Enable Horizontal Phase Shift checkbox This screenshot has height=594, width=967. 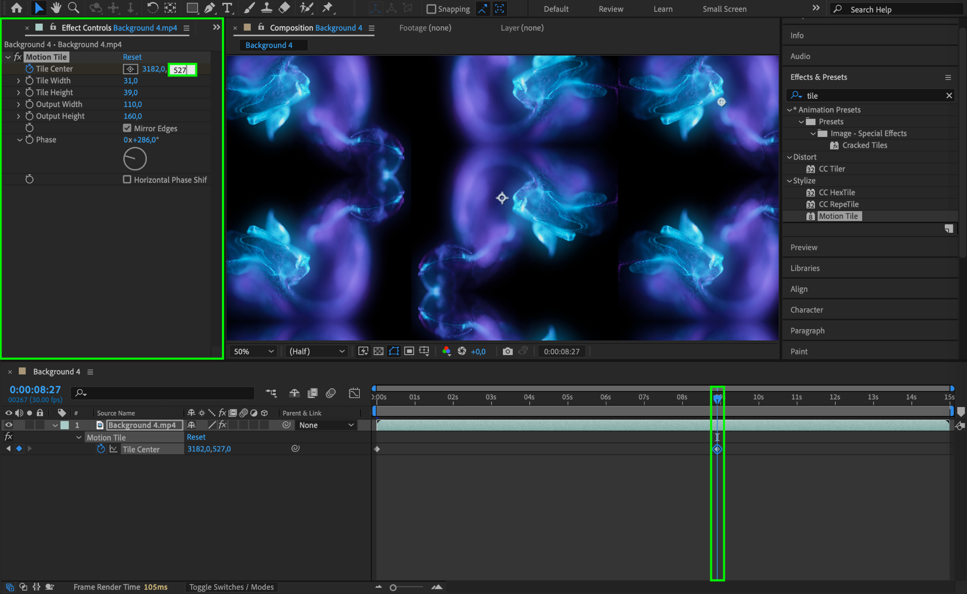[x=127, y=179]
